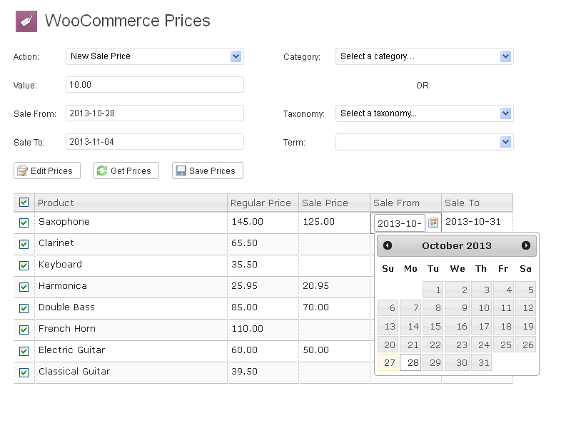
Task: Click Double Bass sale price 70.00
Action: pos(315,307)
